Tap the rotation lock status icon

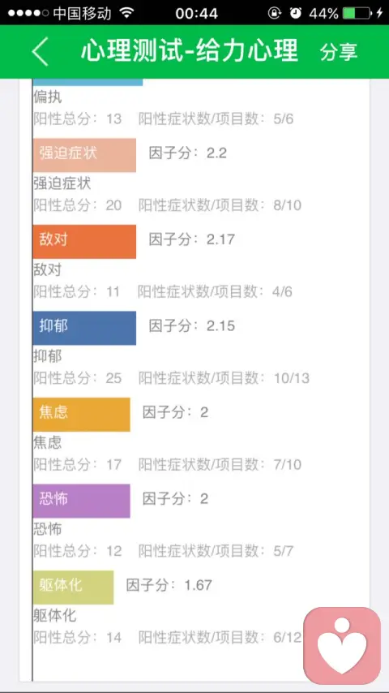[274, 13]
